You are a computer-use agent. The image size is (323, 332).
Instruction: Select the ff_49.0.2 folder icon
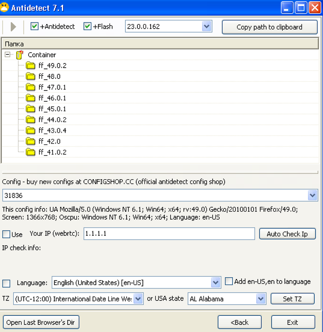pyautogui.click(x=30, y=66)
